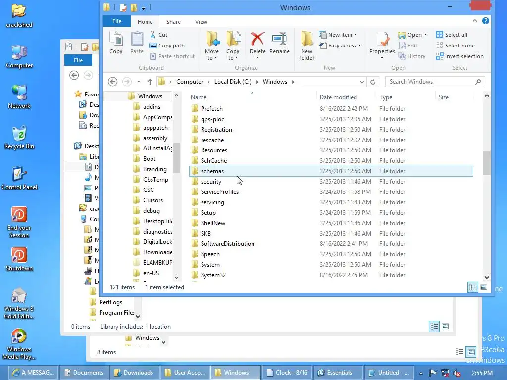507x380 pixels.
Task: Click History in Open group
Action: point(412,56)
